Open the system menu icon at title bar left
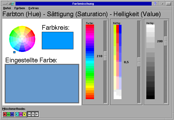This screenshot has width=174, height=120. [x=5, y=4]
